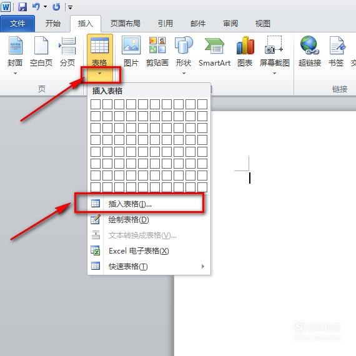
Task: Expand the 形状 dropdown arrow
Action: pos(184,73)
